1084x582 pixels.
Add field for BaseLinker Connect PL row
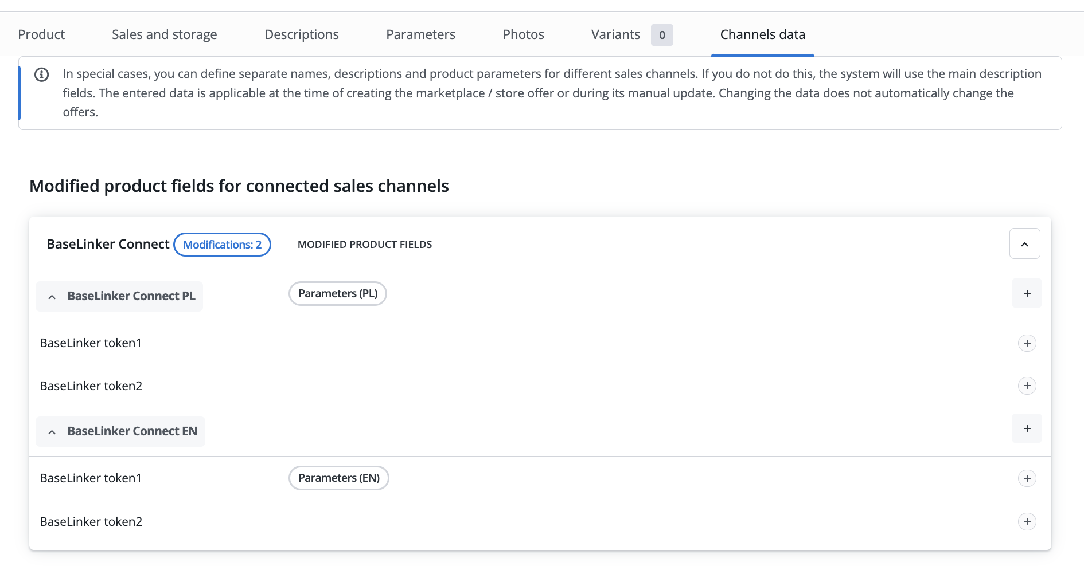1027,293
